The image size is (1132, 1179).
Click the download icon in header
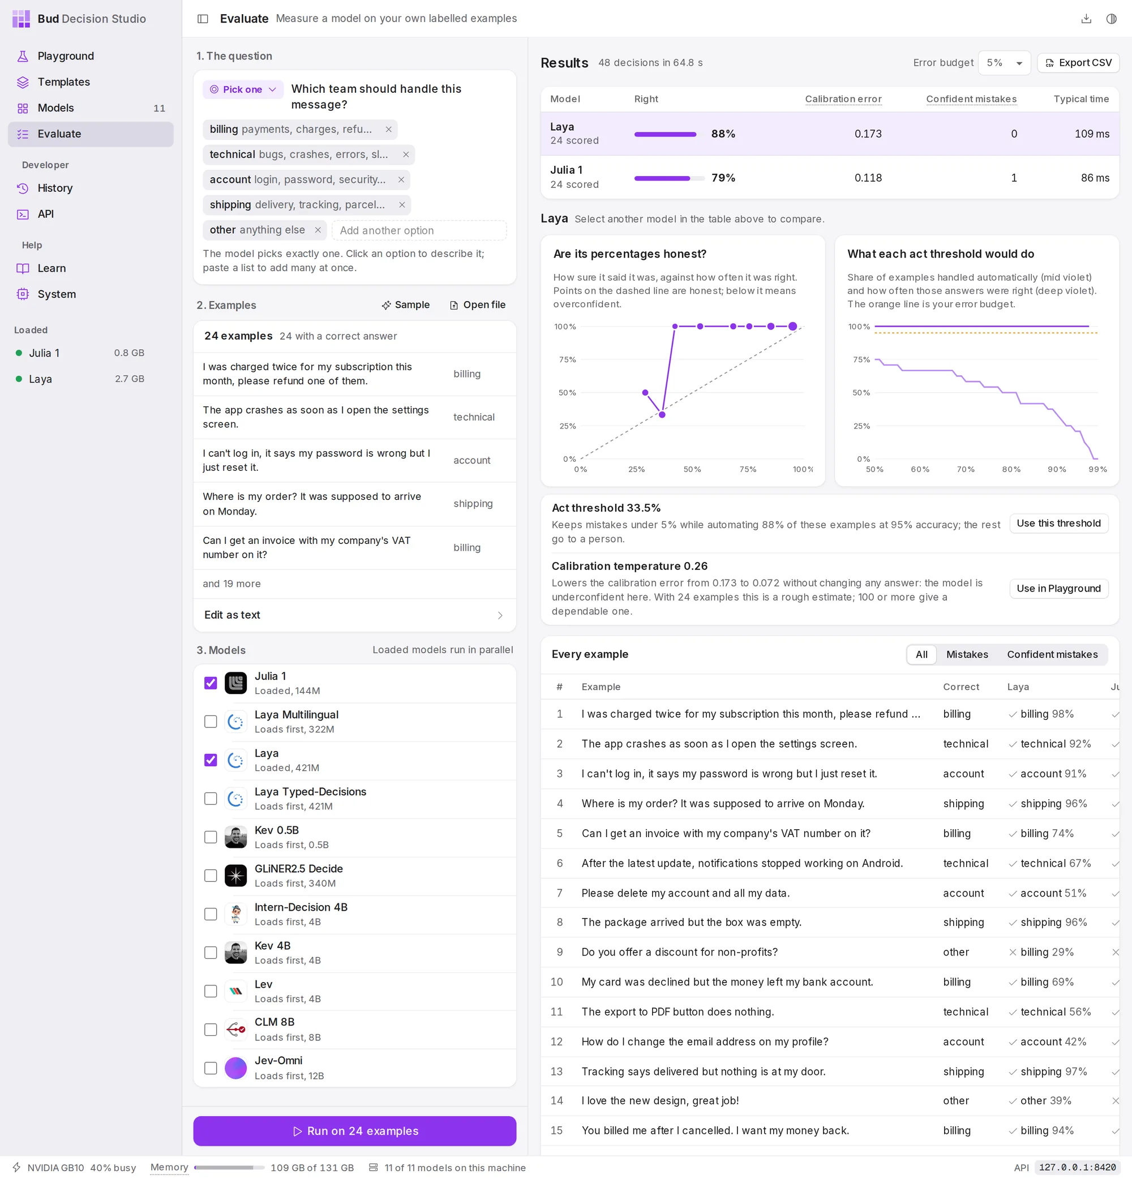(x=1086, y=19)
